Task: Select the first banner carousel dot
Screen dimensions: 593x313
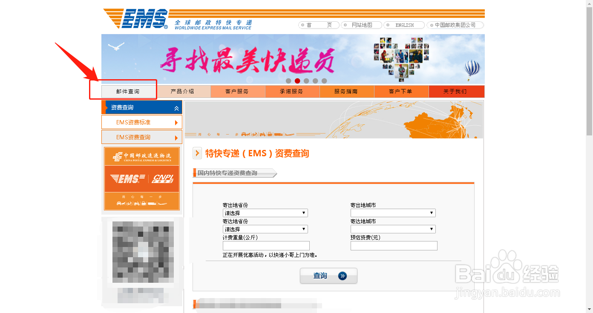Action: [288, 81]
